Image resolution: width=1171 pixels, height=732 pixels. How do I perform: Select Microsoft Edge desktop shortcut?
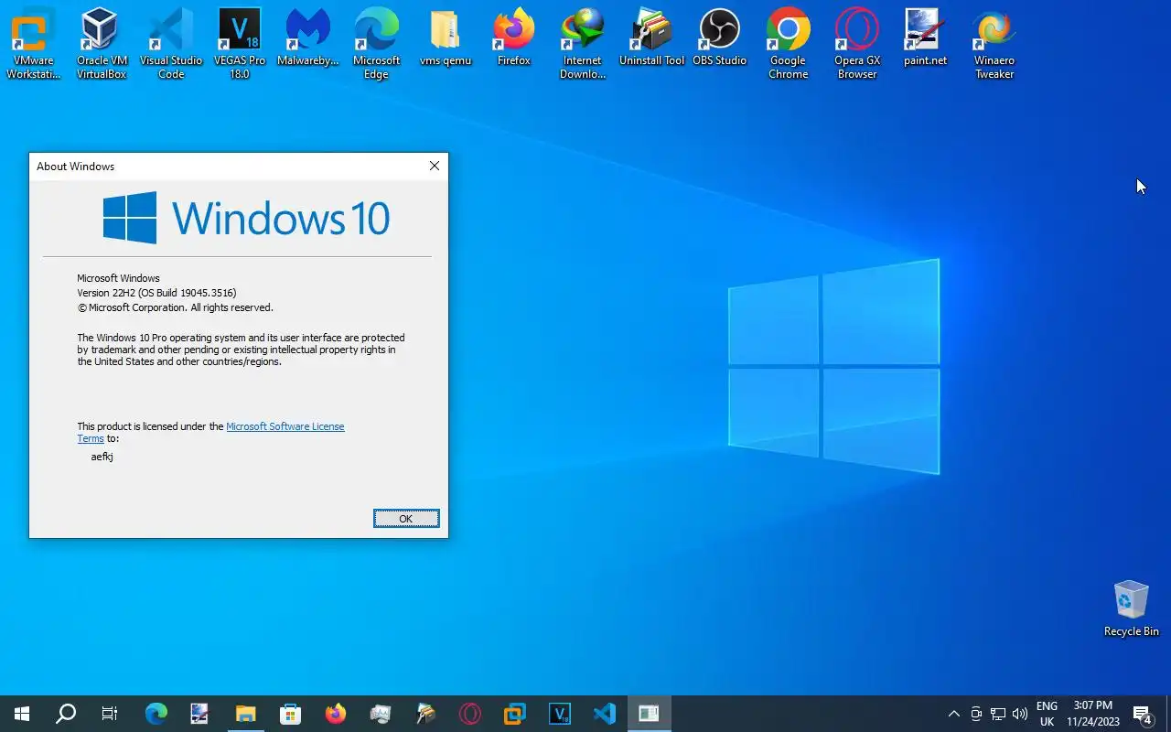click(x=376, y=43)
